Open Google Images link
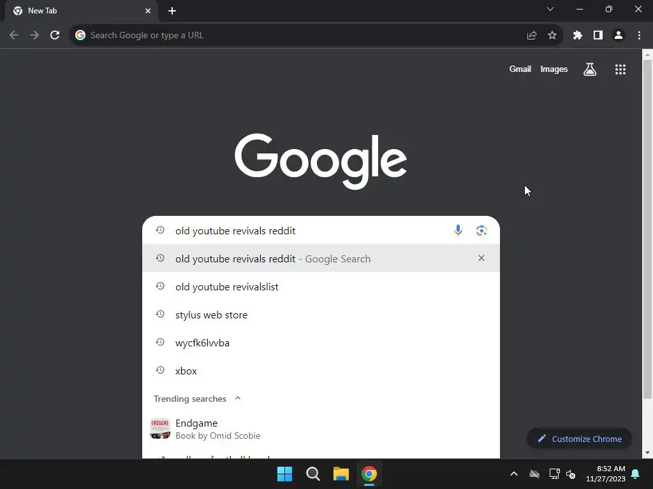This screenshot has width=653, height=489. (554, 69)
